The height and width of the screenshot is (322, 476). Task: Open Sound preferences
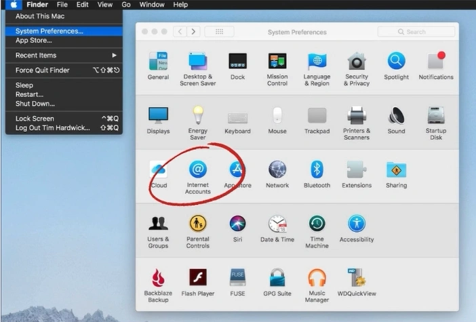point(396,120)
